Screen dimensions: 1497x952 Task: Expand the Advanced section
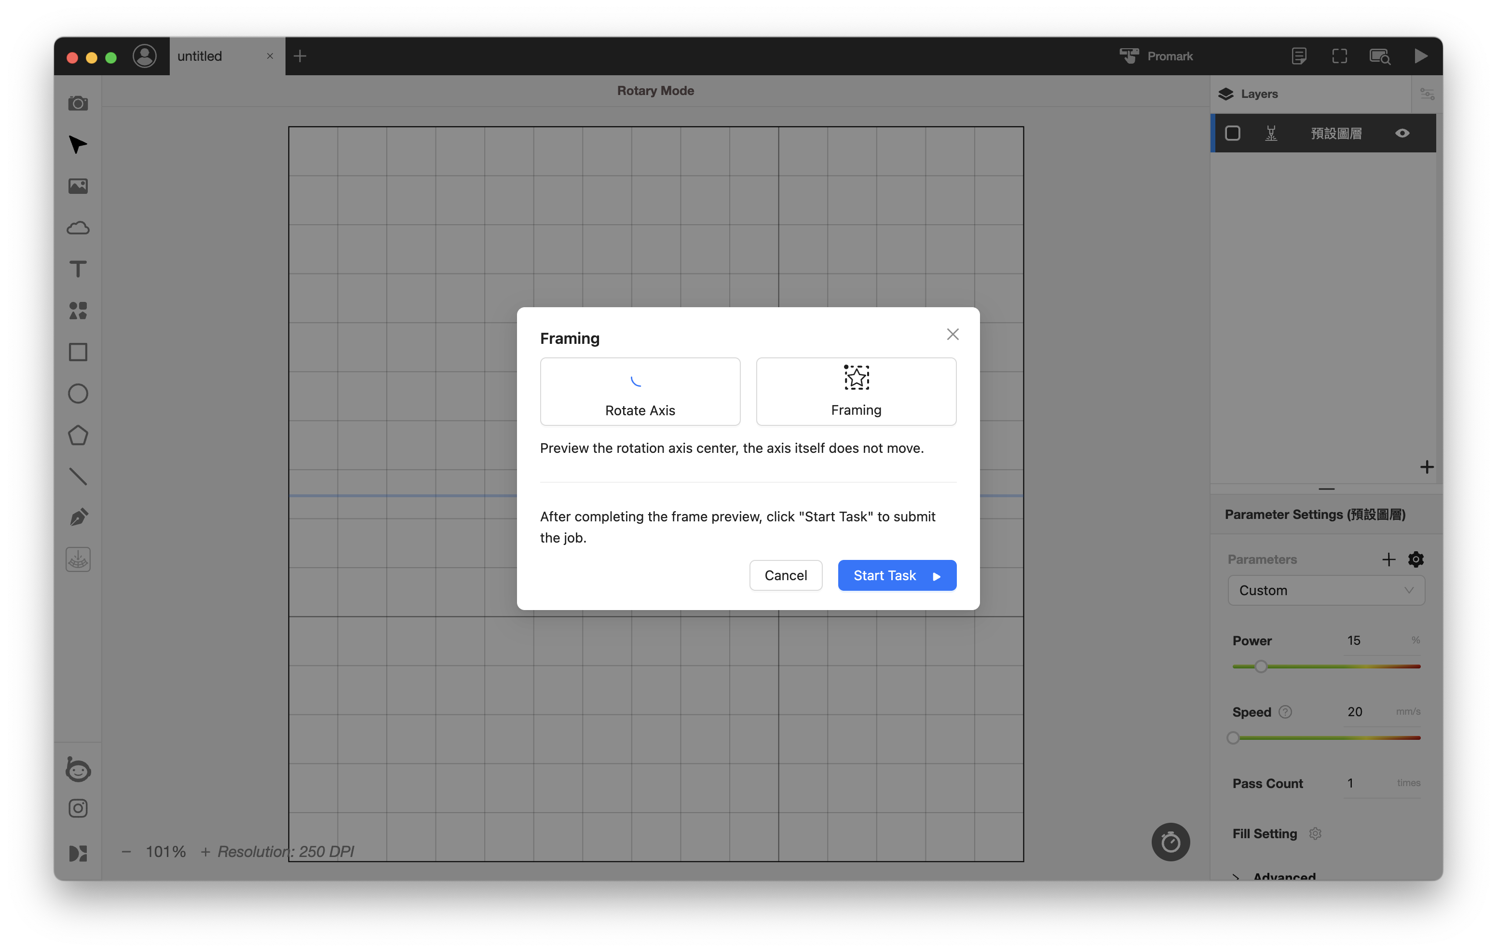pos(1275,876)
